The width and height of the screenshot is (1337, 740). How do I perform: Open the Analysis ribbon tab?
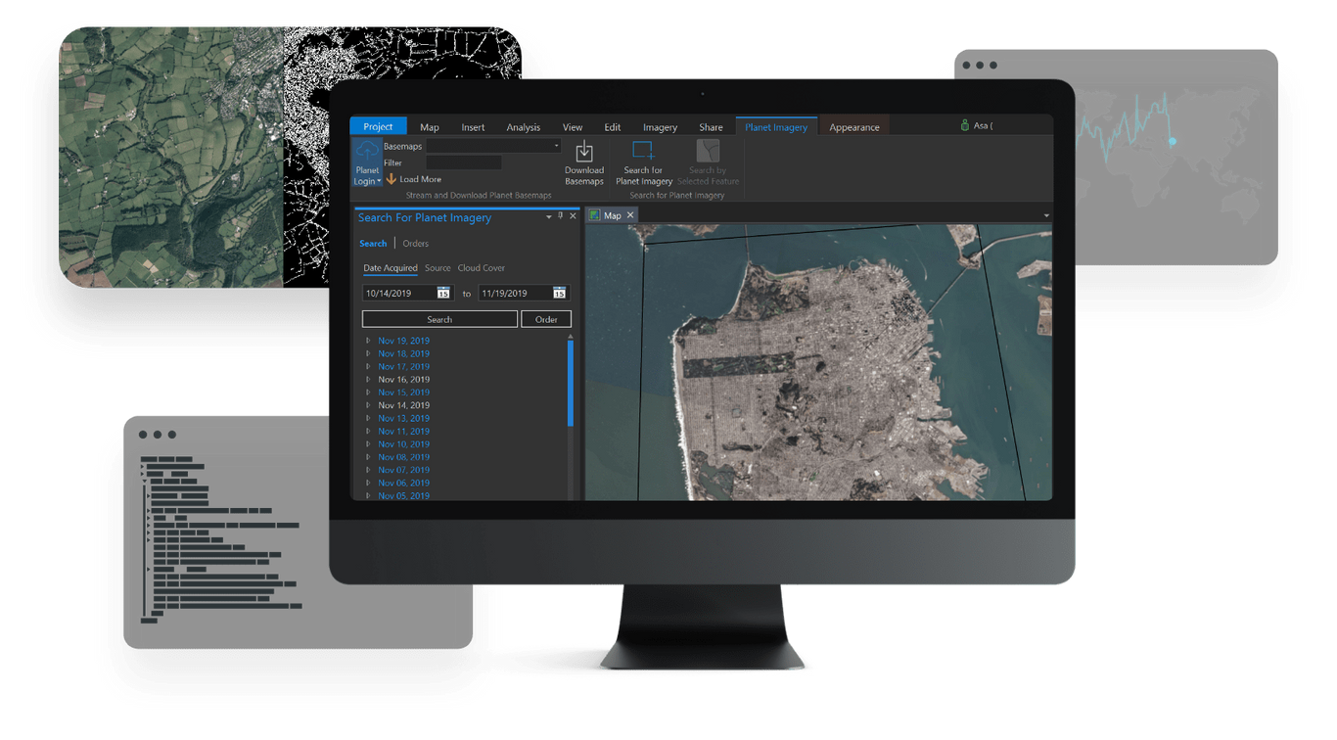523,126
